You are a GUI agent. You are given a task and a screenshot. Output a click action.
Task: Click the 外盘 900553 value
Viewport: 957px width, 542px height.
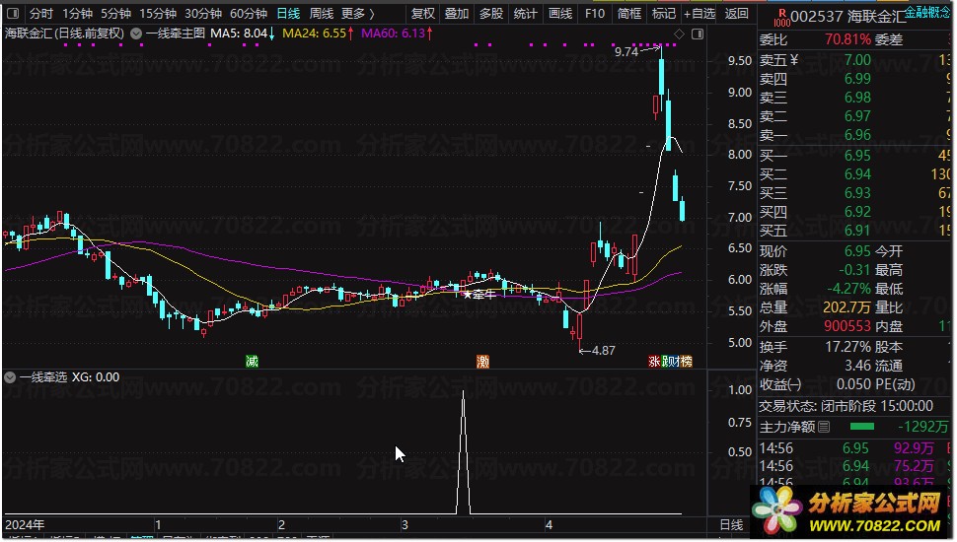(847, 326)
